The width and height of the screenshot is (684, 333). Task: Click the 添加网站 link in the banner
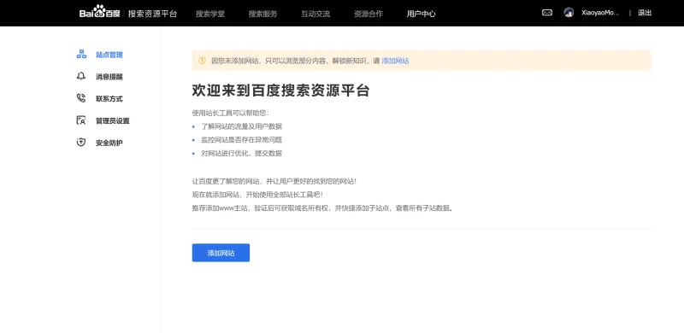coord(395,61)
